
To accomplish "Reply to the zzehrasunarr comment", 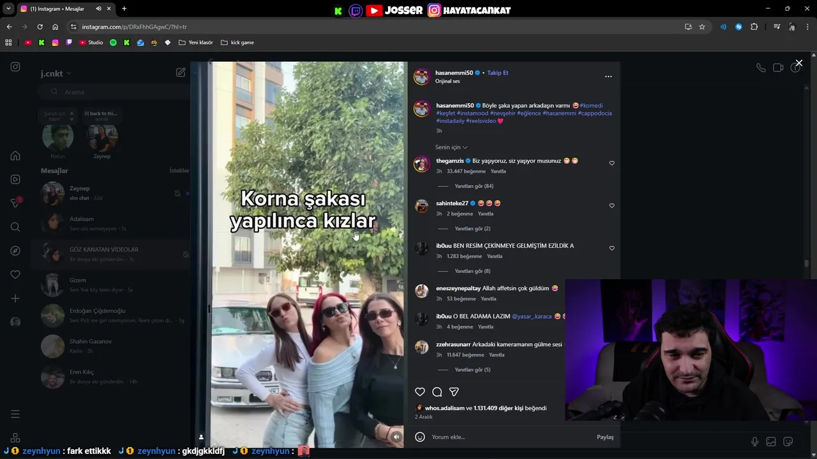I will click(x=497, y=355).
